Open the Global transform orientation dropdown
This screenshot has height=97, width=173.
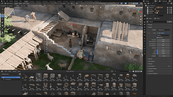[64, 3]
